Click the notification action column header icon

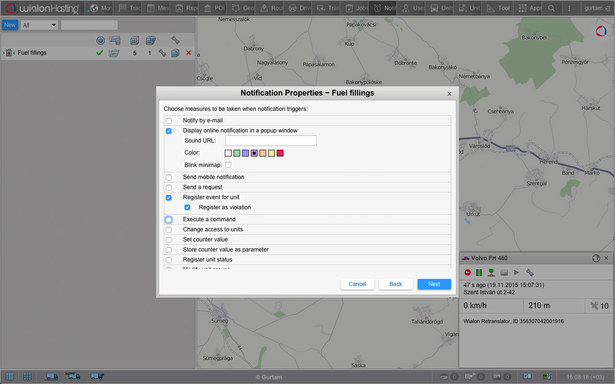(x=114, y=40)
